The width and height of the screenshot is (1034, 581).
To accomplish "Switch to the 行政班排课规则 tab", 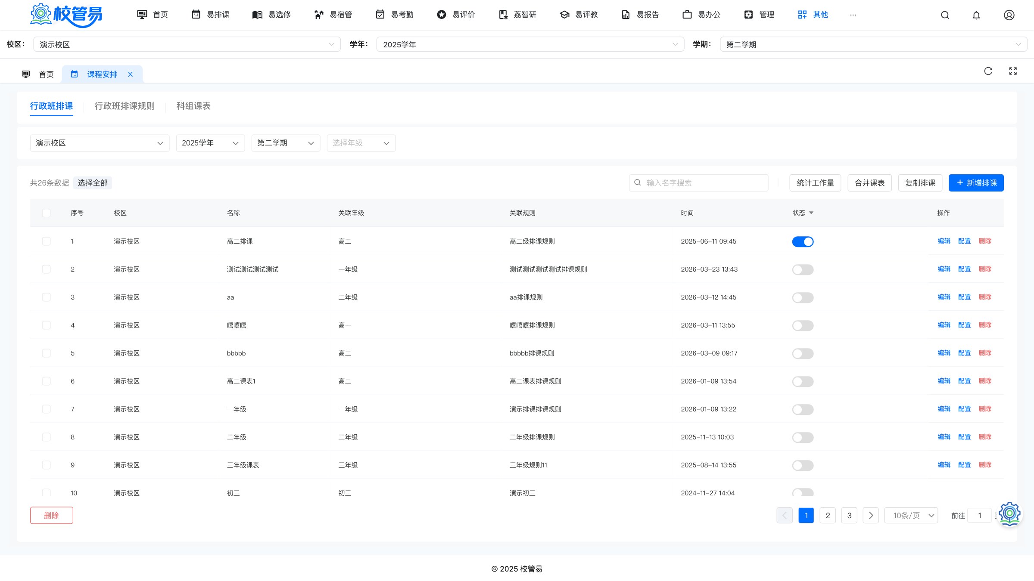I will click(125, 106).
